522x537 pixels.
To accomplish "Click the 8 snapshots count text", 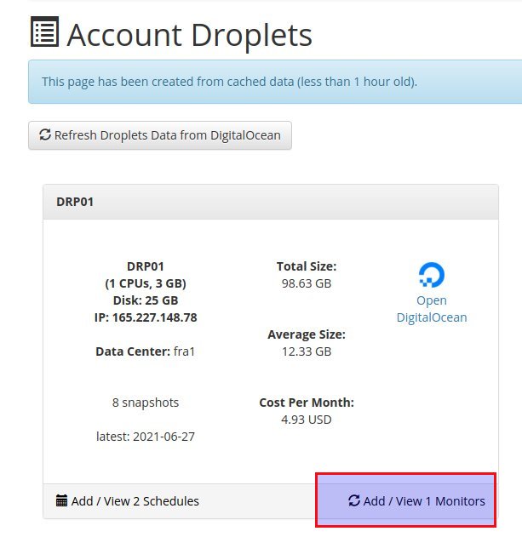I will click(146, 403).
